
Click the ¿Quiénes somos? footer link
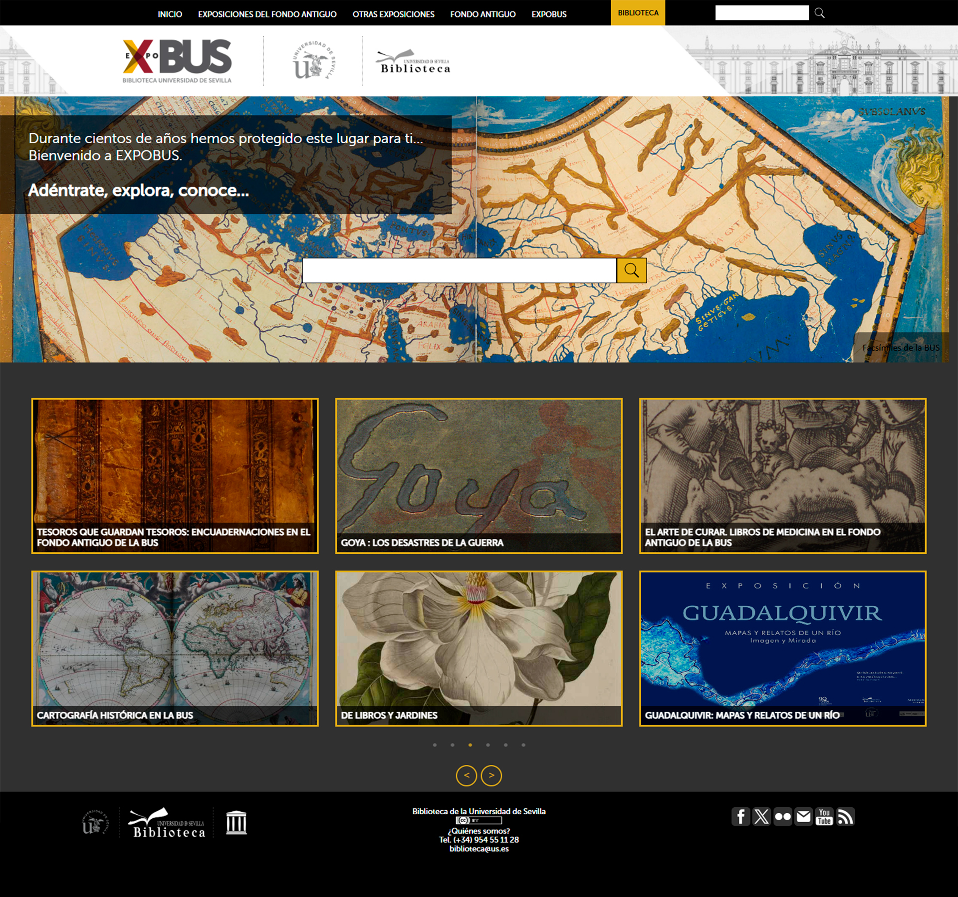pos(479,831)
